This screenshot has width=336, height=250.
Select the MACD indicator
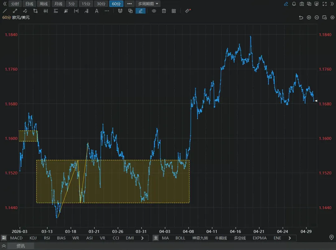click(16, 238)
